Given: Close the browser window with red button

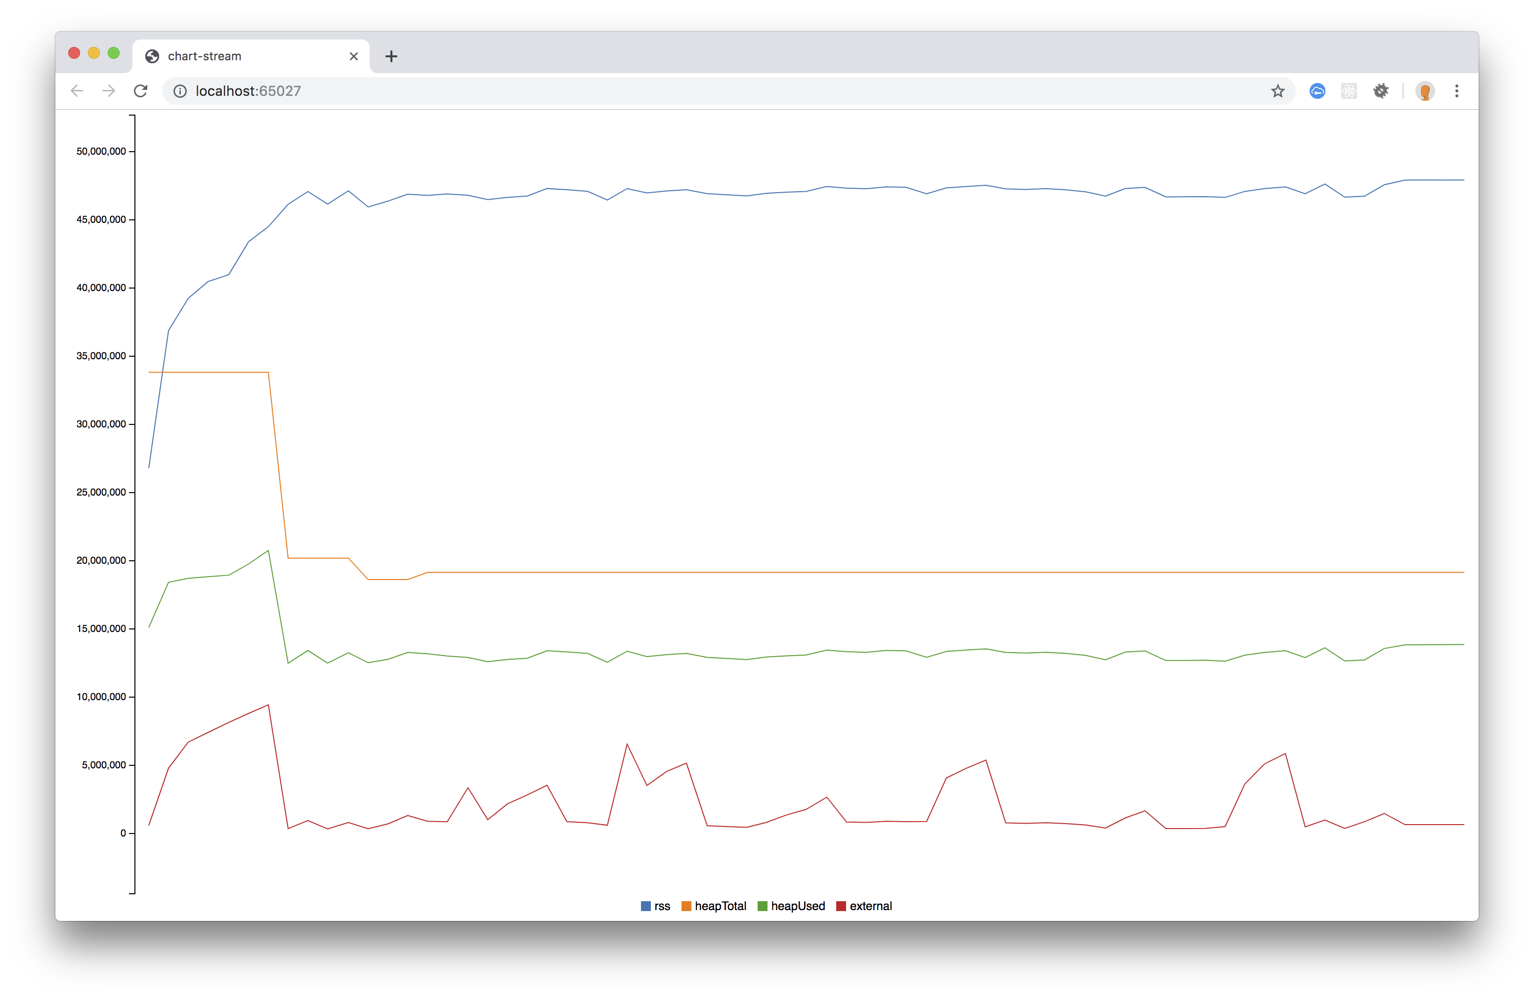Looking at the screenshot, I should coord(74,53).
